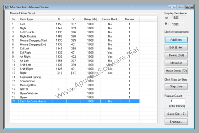Viewport: 199px width, 133px height.
Task: Click X value 1125 in Shift Right row
Action: pos(59,69)
